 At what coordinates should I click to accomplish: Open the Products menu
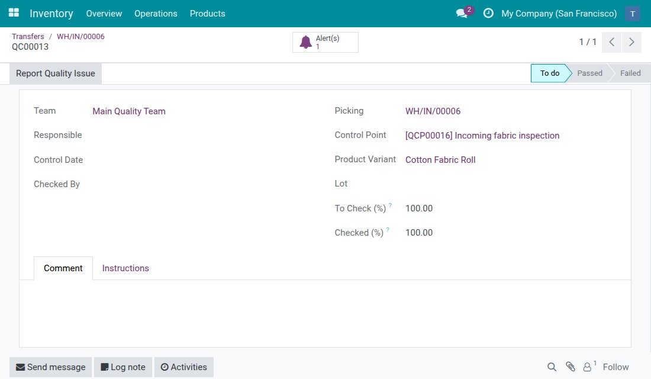point(207,14)
